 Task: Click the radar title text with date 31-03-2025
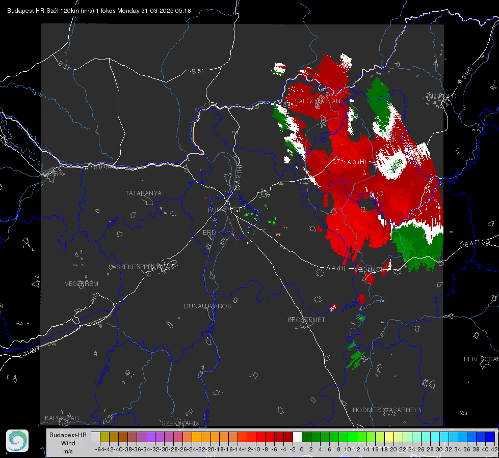99,11
